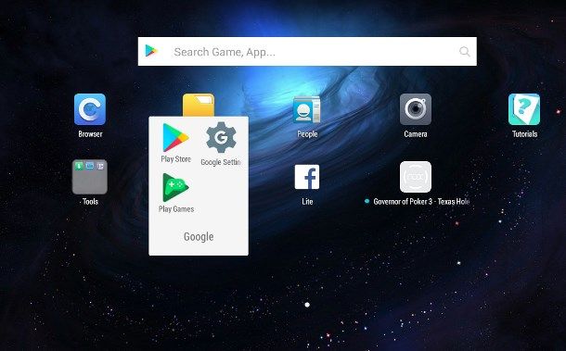Launch Governor of Poker 3 app

point(416,177)
